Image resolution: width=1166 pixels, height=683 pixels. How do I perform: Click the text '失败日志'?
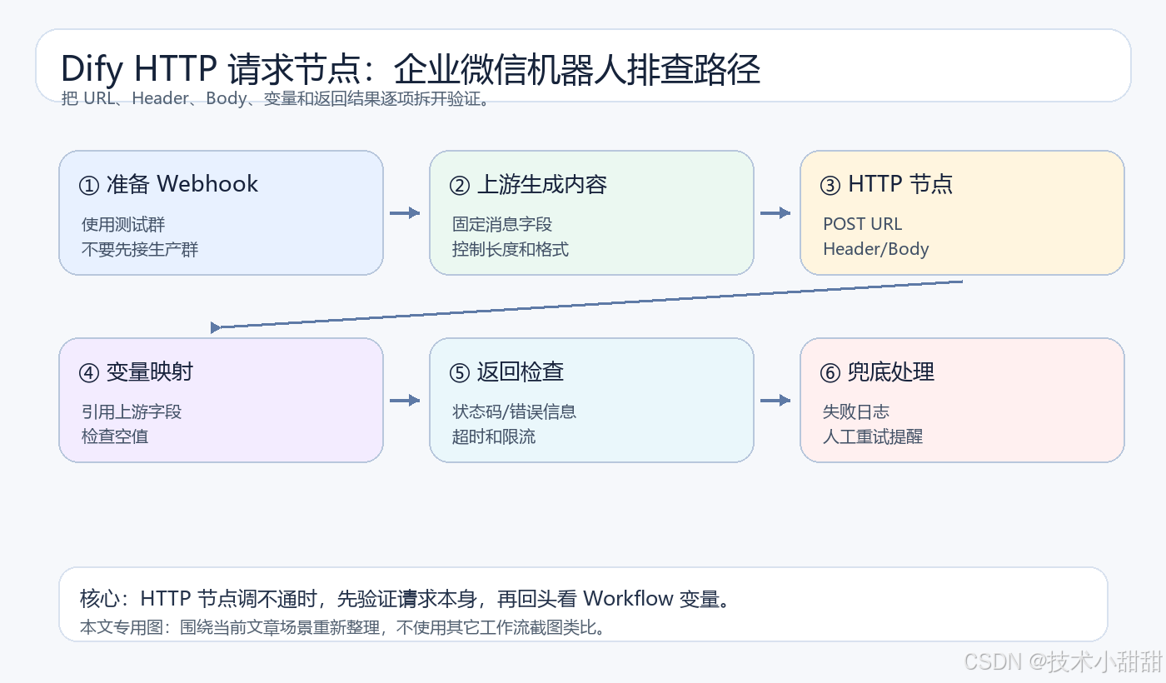click(x=856, y=411)
